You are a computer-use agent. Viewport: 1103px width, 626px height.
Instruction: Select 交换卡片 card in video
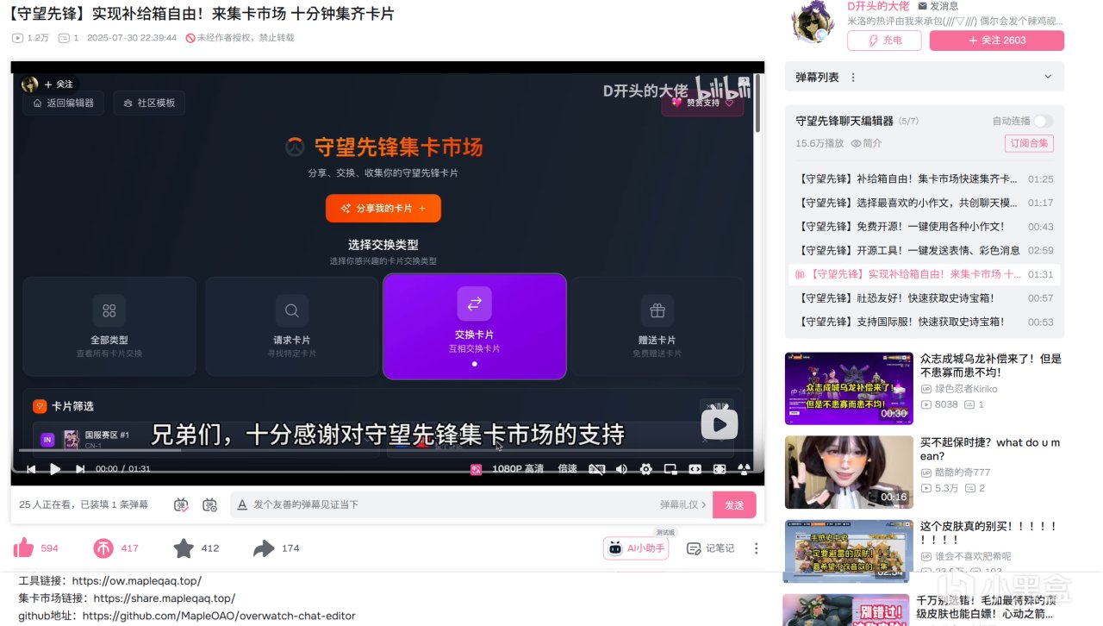pyautogui.click(x=475, y=326)
